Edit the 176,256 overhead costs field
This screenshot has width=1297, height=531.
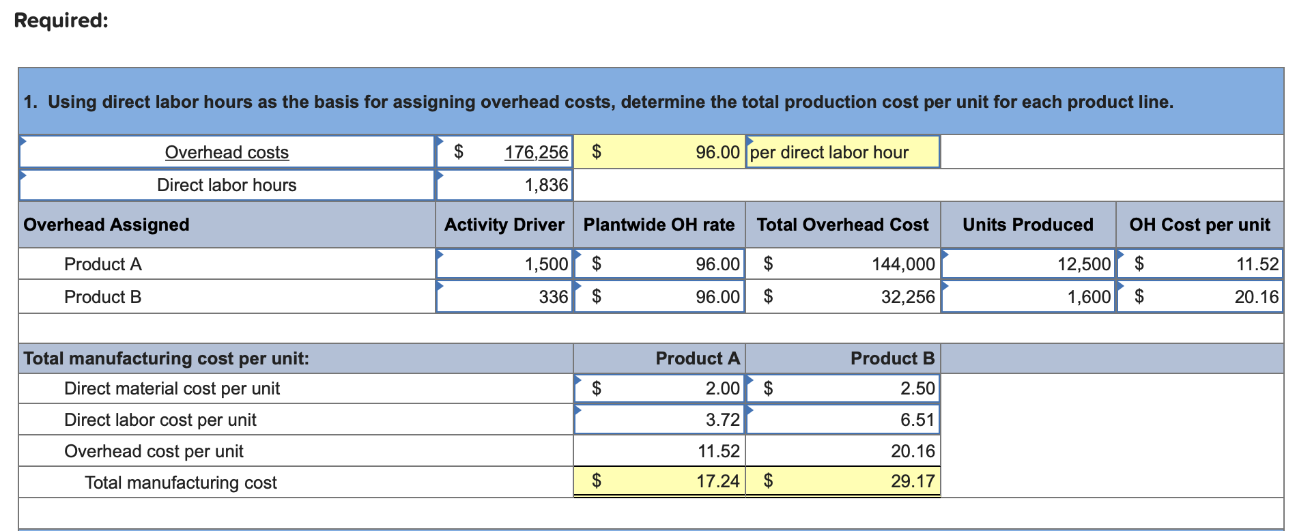point(504,152)
